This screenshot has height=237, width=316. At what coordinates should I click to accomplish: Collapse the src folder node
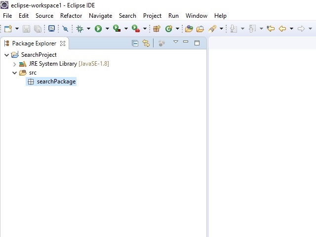click(14, 73)
